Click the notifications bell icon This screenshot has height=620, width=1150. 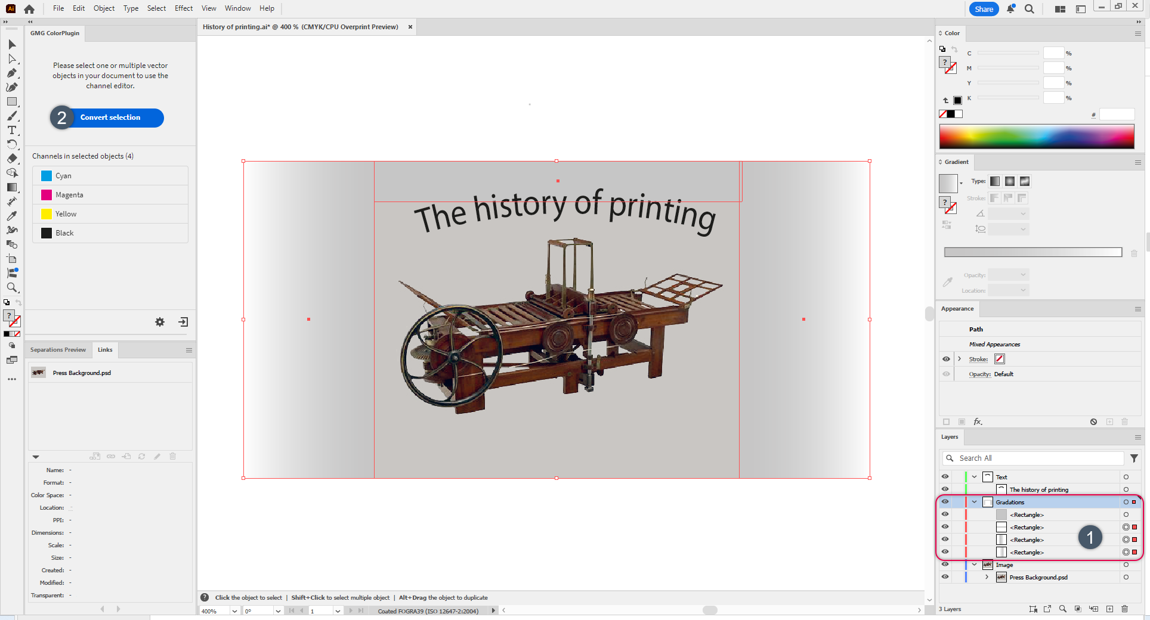tap(1010, 9)
